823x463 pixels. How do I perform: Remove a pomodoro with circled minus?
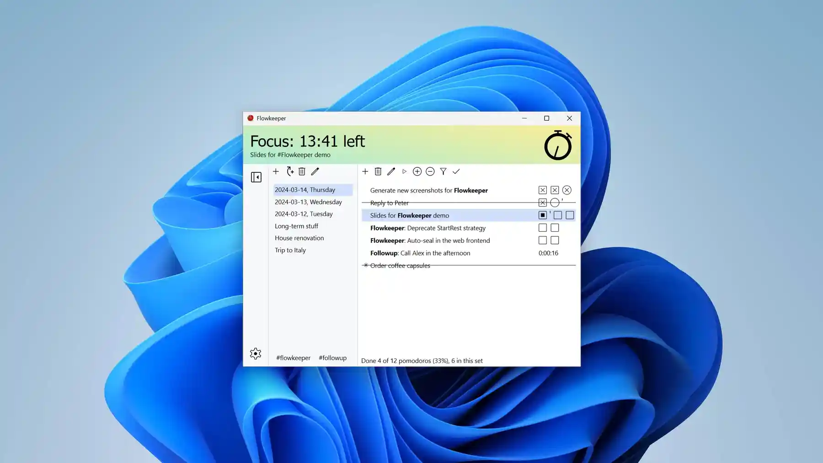[x=430, y=171]
